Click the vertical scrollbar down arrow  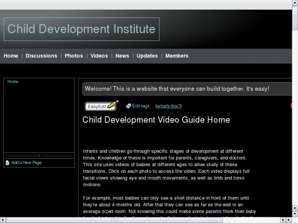tap(295, 214)
